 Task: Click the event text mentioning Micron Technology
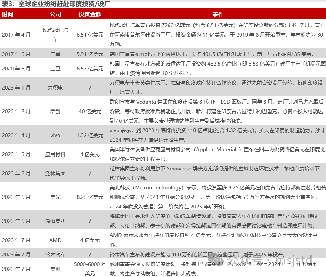[217, 197]
